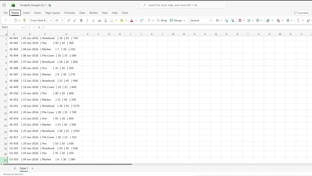312x176 pixels.
Task: Open the fill color picker arrow
Action: click(126, 20)
